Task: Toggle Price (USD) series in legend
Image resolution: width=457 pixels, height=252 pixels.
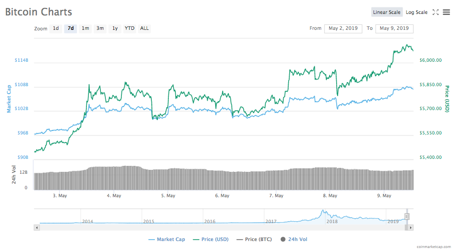Action: click(211, 240)
